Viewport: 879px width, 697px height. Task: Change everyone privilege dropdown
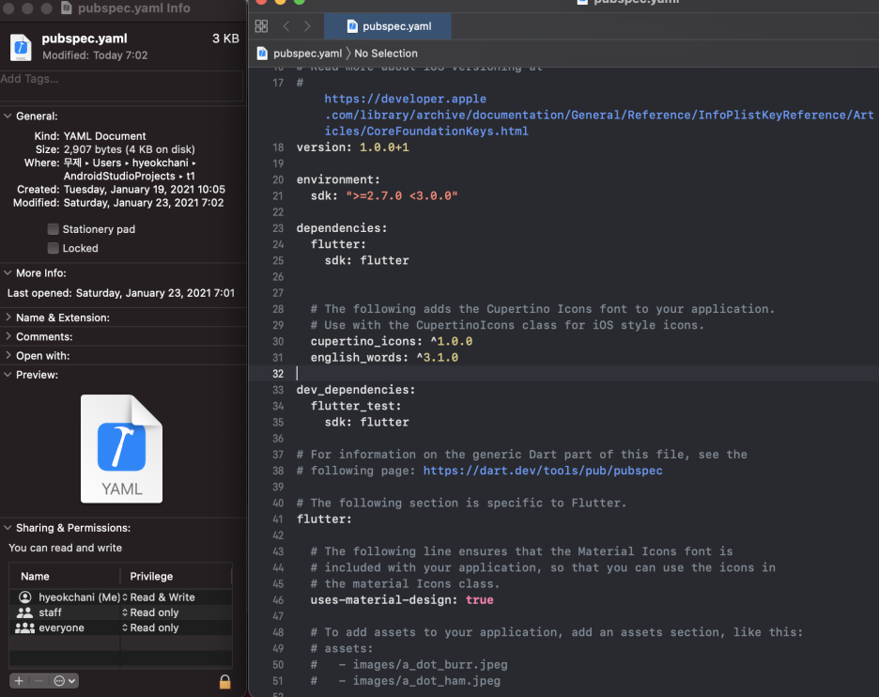click(x=151, y=627)
